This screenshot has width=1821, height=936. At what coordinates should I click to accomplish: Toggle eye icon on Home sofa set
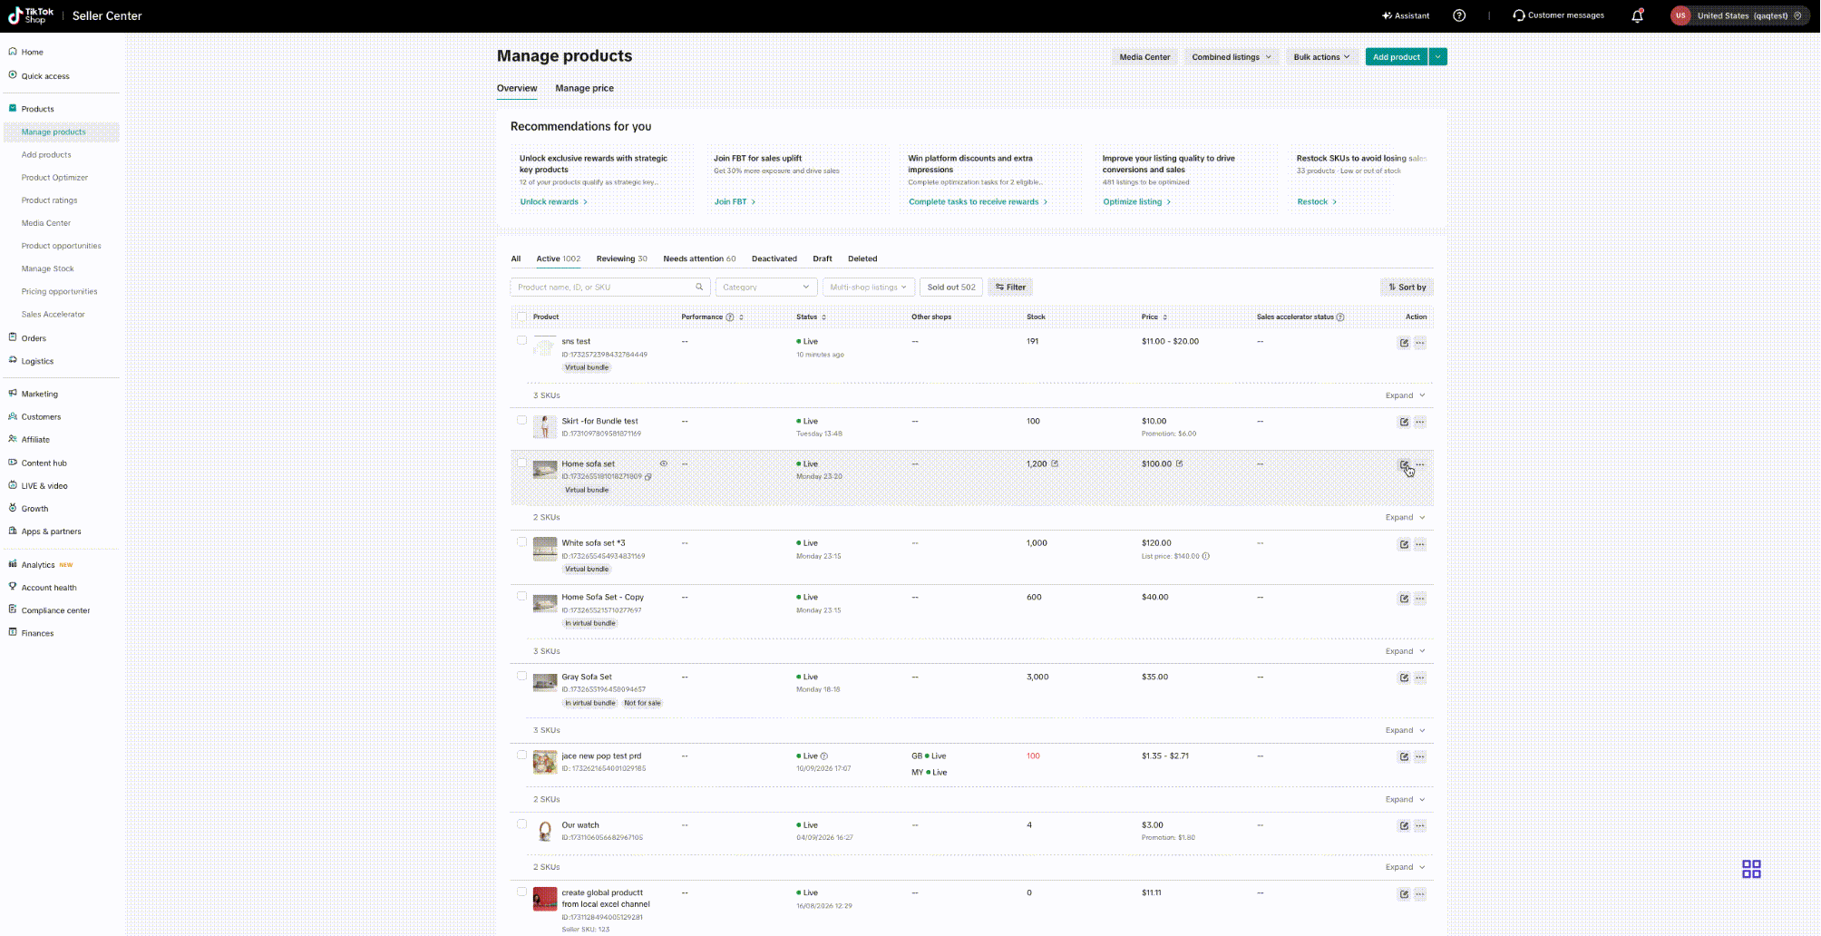coord(664,463)
